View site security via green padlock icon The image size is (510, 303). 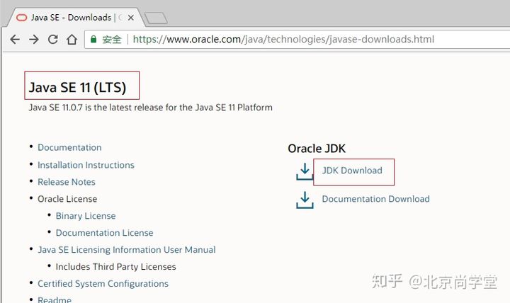(x=93, y=40)
